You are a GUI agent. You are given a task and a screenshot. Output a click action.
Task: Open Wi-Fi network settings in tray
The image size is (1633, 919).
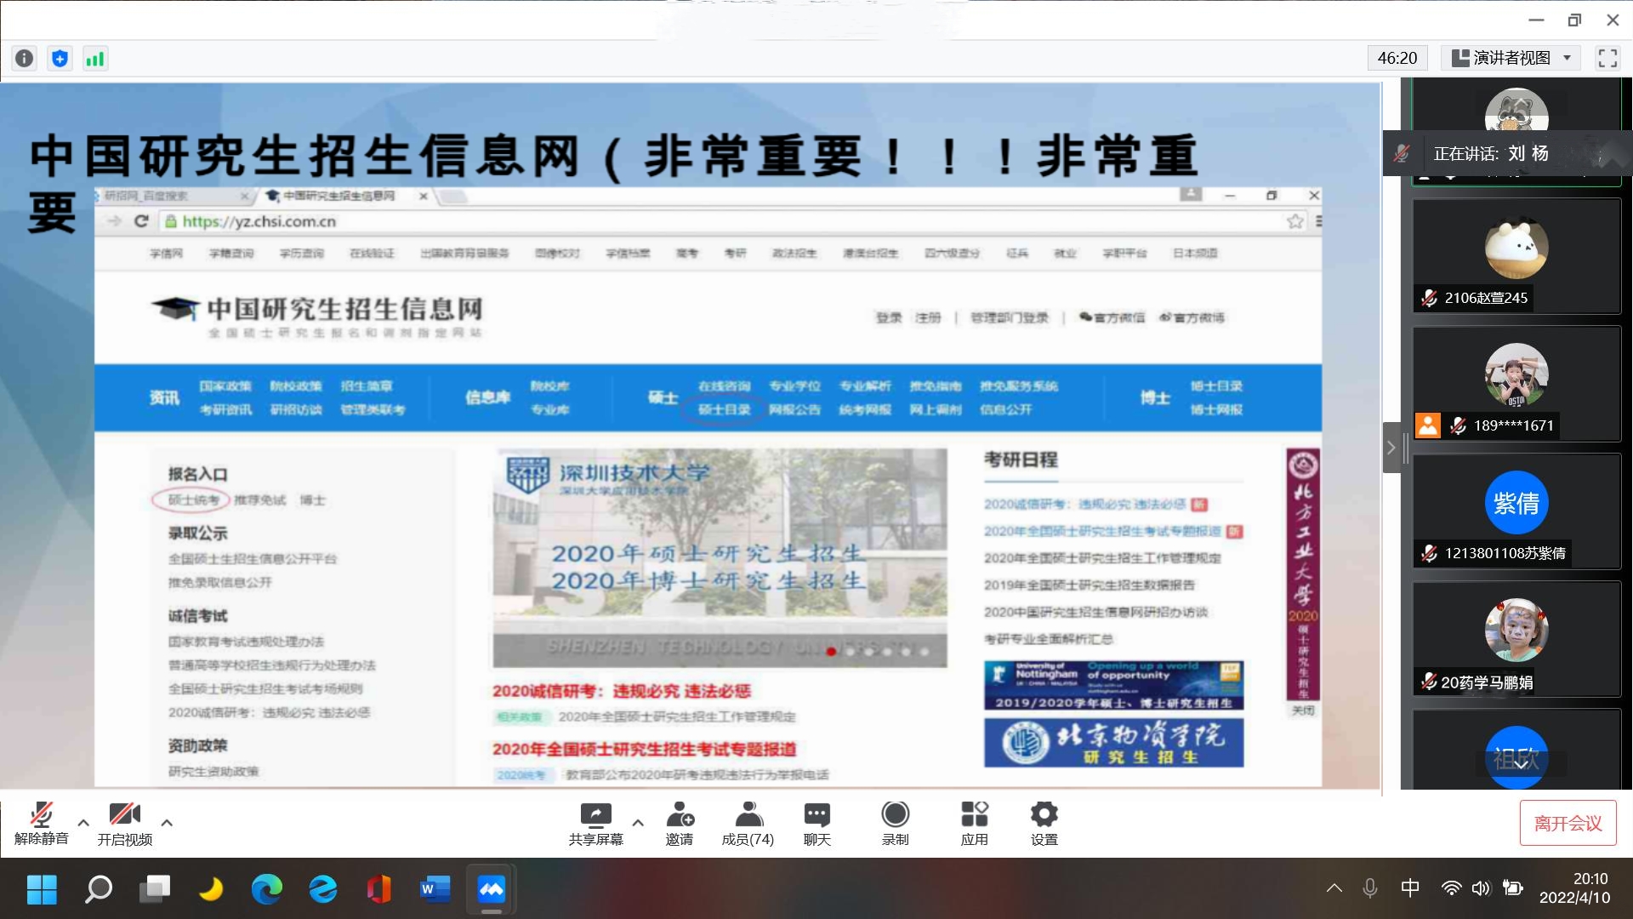pyautogui.click(x=1451, y=888)
